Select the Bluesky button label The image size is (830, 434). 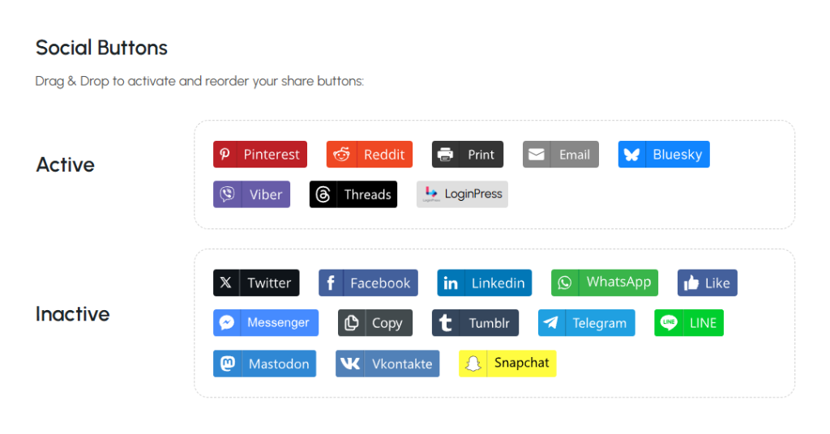coord(678,155)
